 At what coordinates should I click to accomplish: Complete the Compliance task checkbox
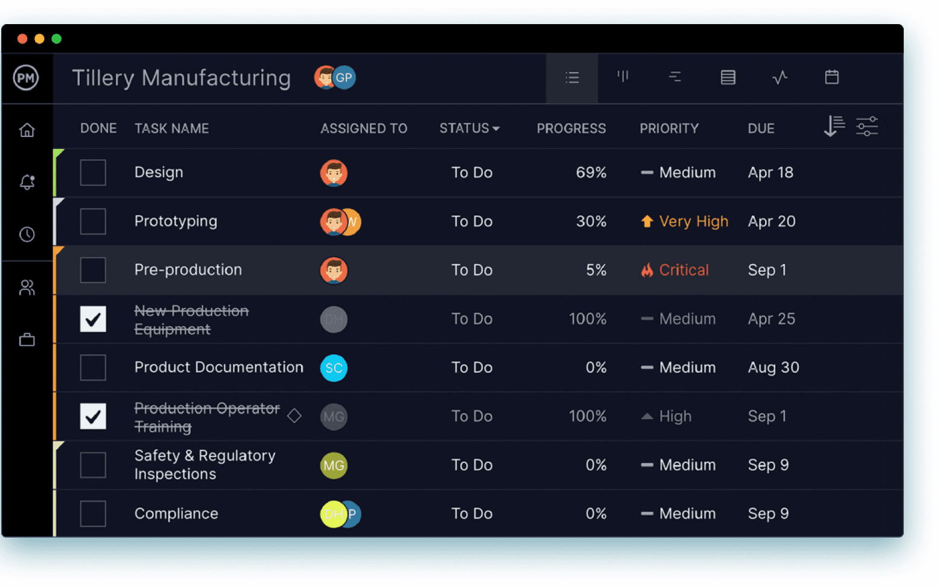[x=93, y=513]
